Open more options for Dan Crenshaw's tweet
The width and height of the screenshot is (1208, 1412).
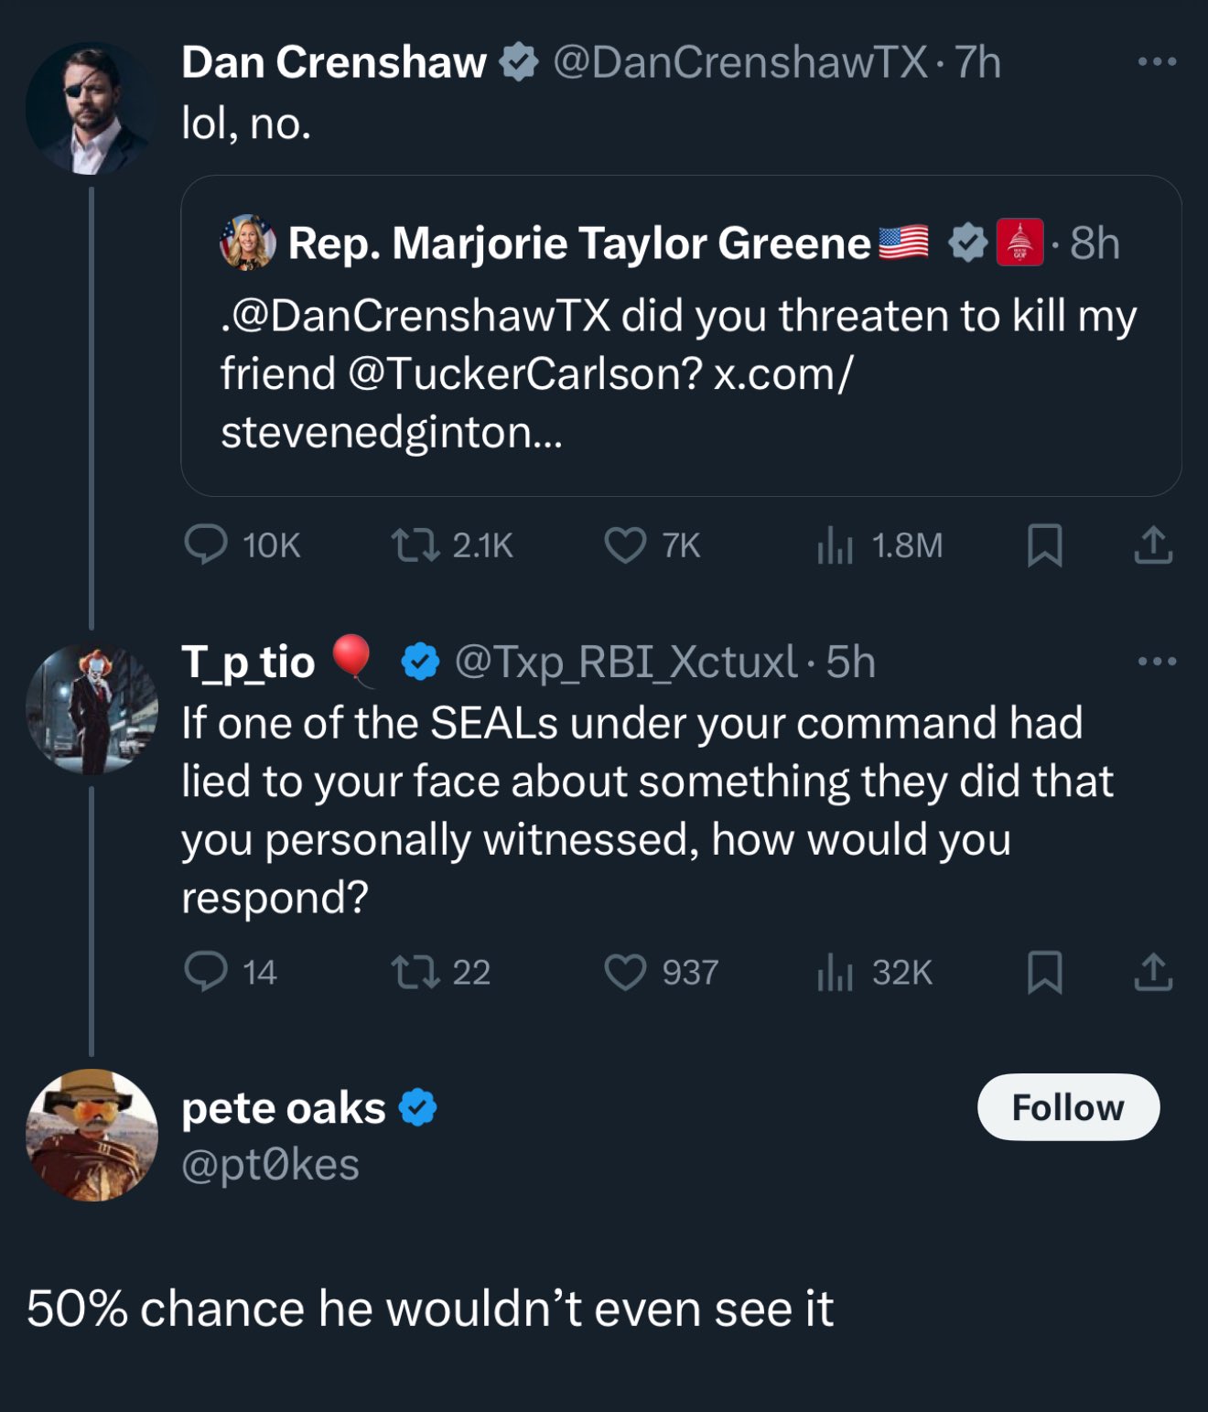coord(1157,62)
